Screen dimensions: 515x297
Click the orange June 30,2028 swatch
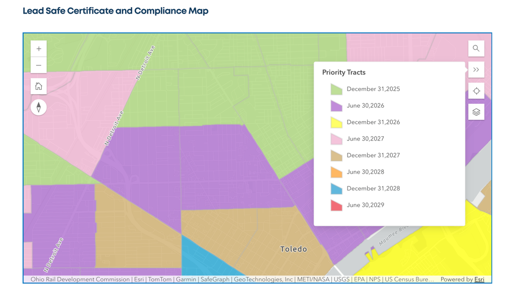pos(336,172)
